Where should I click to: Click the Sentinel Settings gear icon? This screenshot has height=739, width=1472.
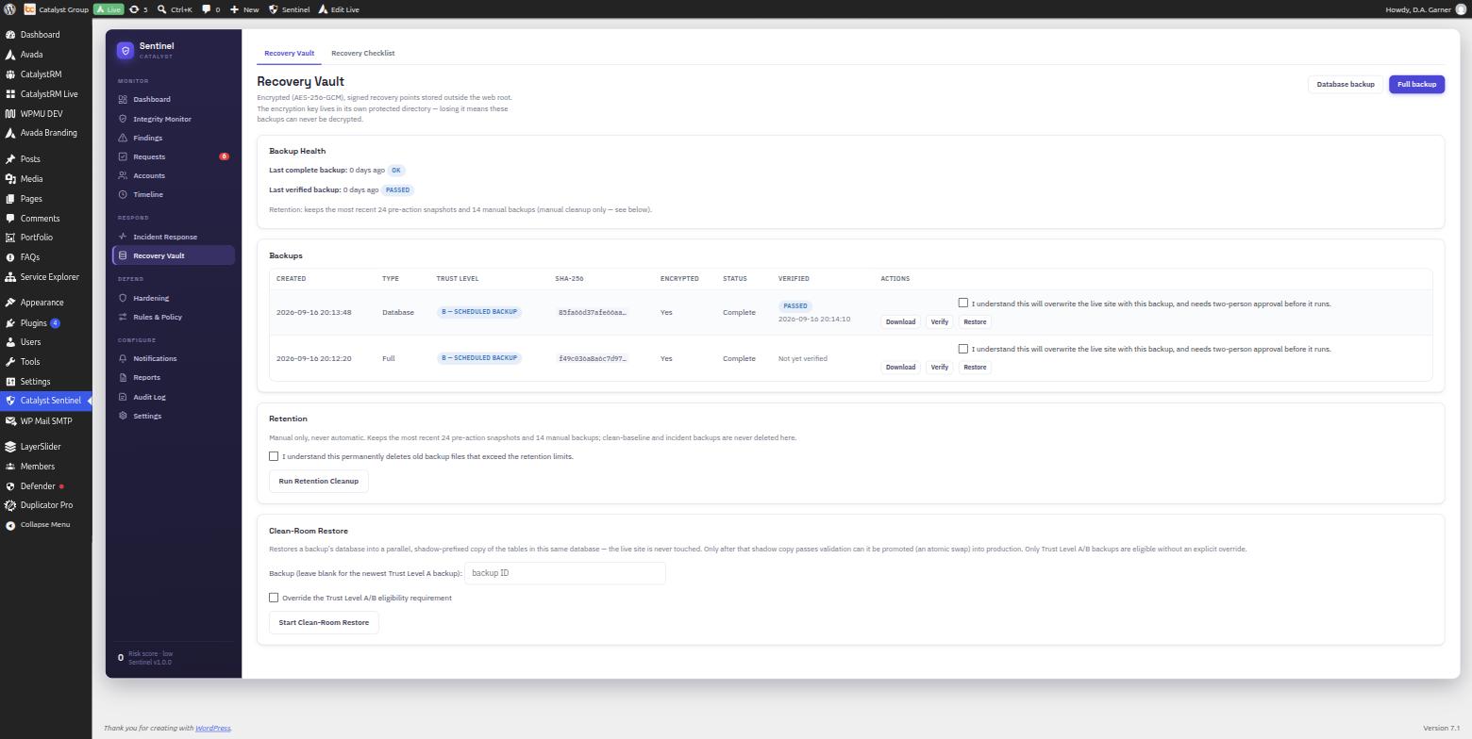tap(123, 416)
